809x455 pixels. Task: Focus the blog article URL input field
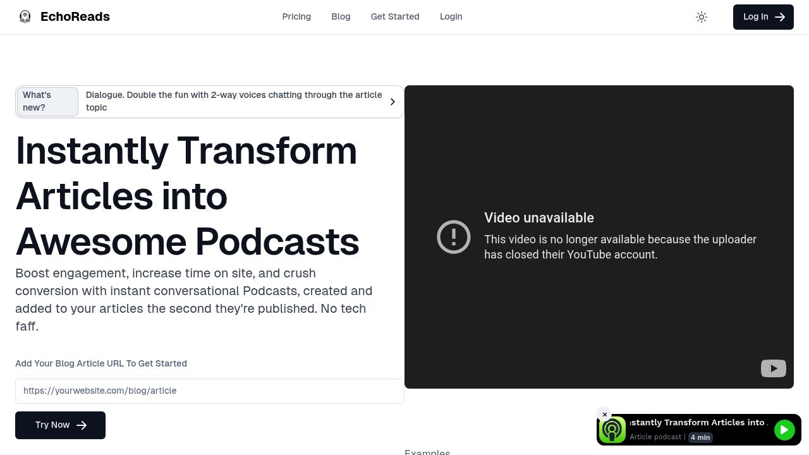click(x=210, y=391)
